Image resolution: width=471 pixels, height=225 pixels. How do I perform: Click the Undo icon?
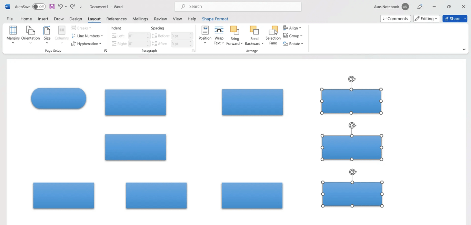(60, 7)
